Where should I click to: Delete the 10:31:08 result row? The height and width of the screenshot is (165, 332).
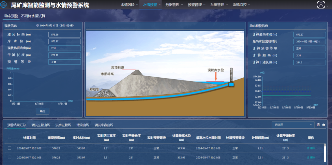point(311,148)
